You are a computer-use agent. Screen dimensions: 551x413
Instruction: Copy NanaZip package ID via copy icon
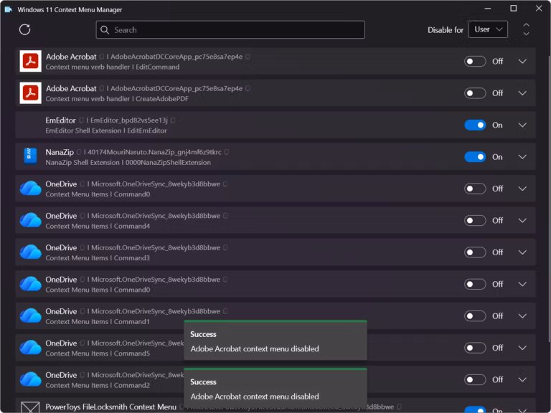[x=227, y=152]
